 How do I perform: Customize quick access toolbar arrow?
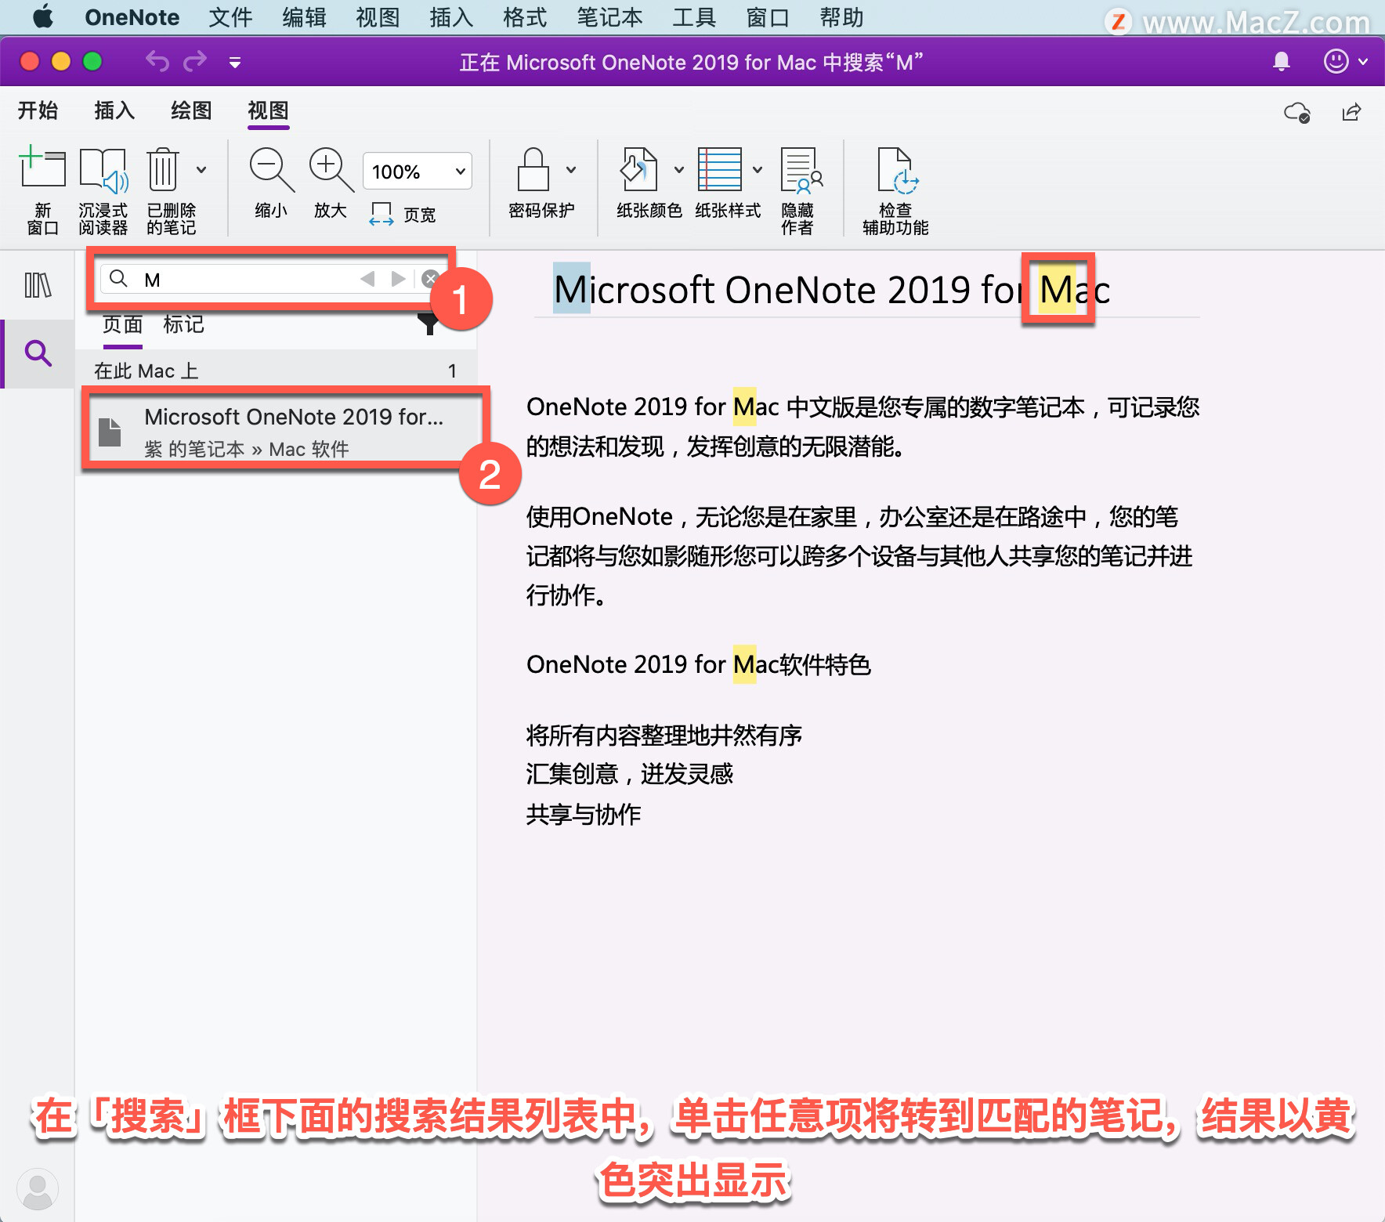pos(234,63)
